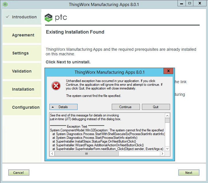
Task: Click the Process.Start(ProcessStartInfo startInfo) line
Action: tap(95, 138)
